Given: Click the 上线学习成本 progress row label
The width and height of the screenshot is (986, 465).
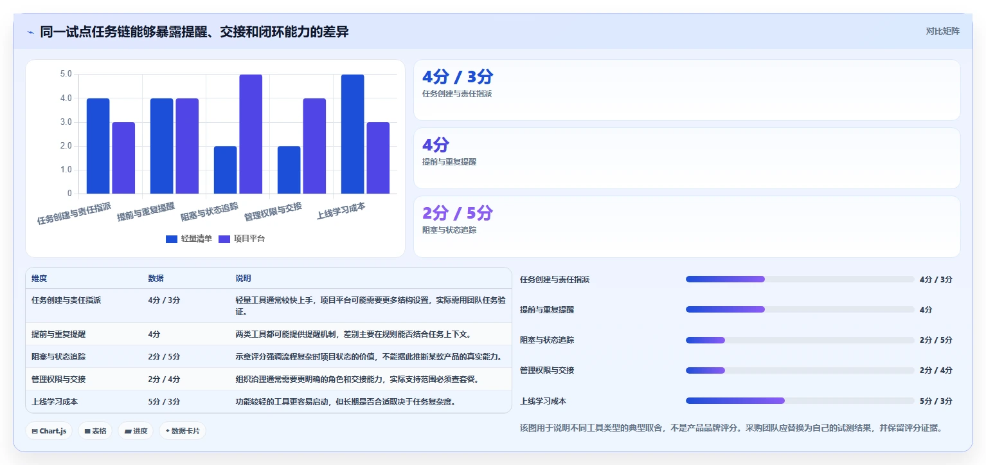Looking at the screenshot, I should tap(543, 401).
